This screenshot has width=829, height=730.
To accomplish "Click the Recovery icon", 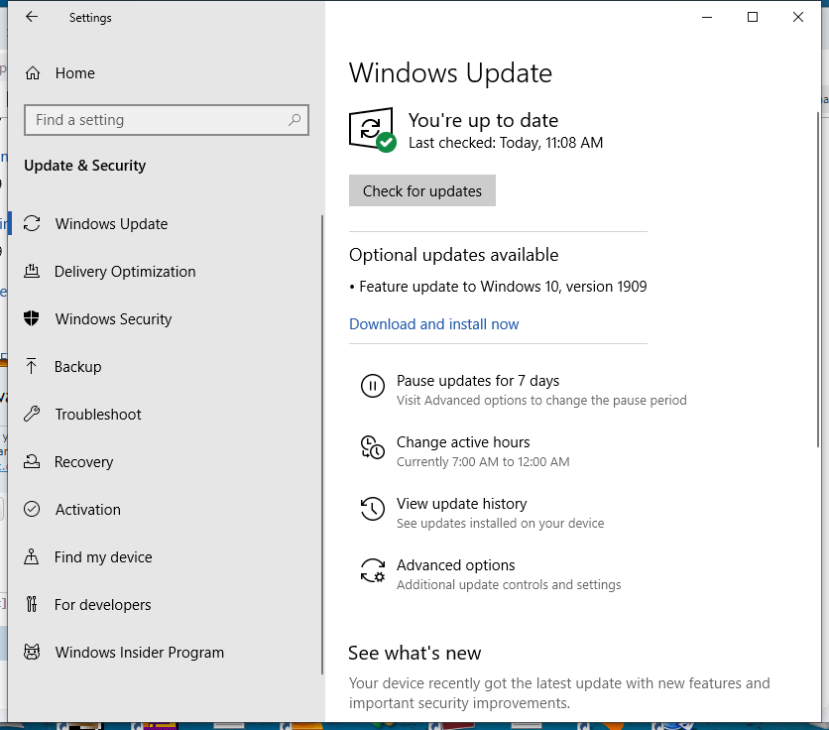I will coord(32,461).
